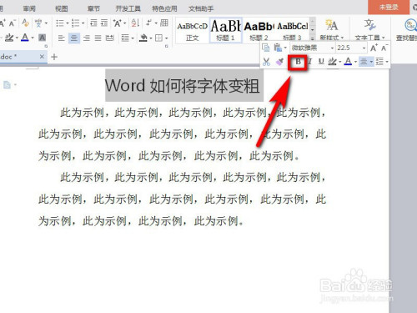Click the ribbon shading paint bucket swatch
The width and height of the screenshot is (417, 313).
(x=143, y=38)
